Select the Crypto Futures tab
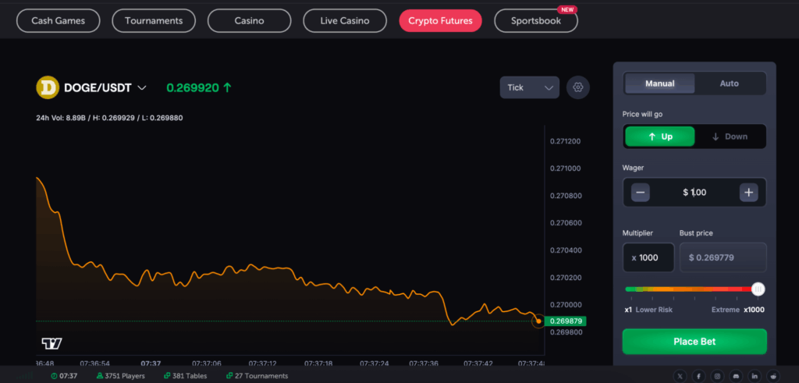The image size is (799, 383). point(440,21)
